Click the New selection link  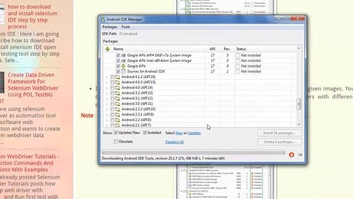click(x=179, y=133)
